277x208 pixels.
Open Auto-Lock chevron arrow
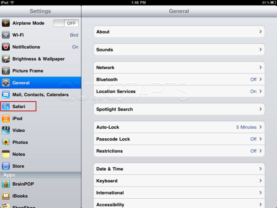(x=260, y=127)
